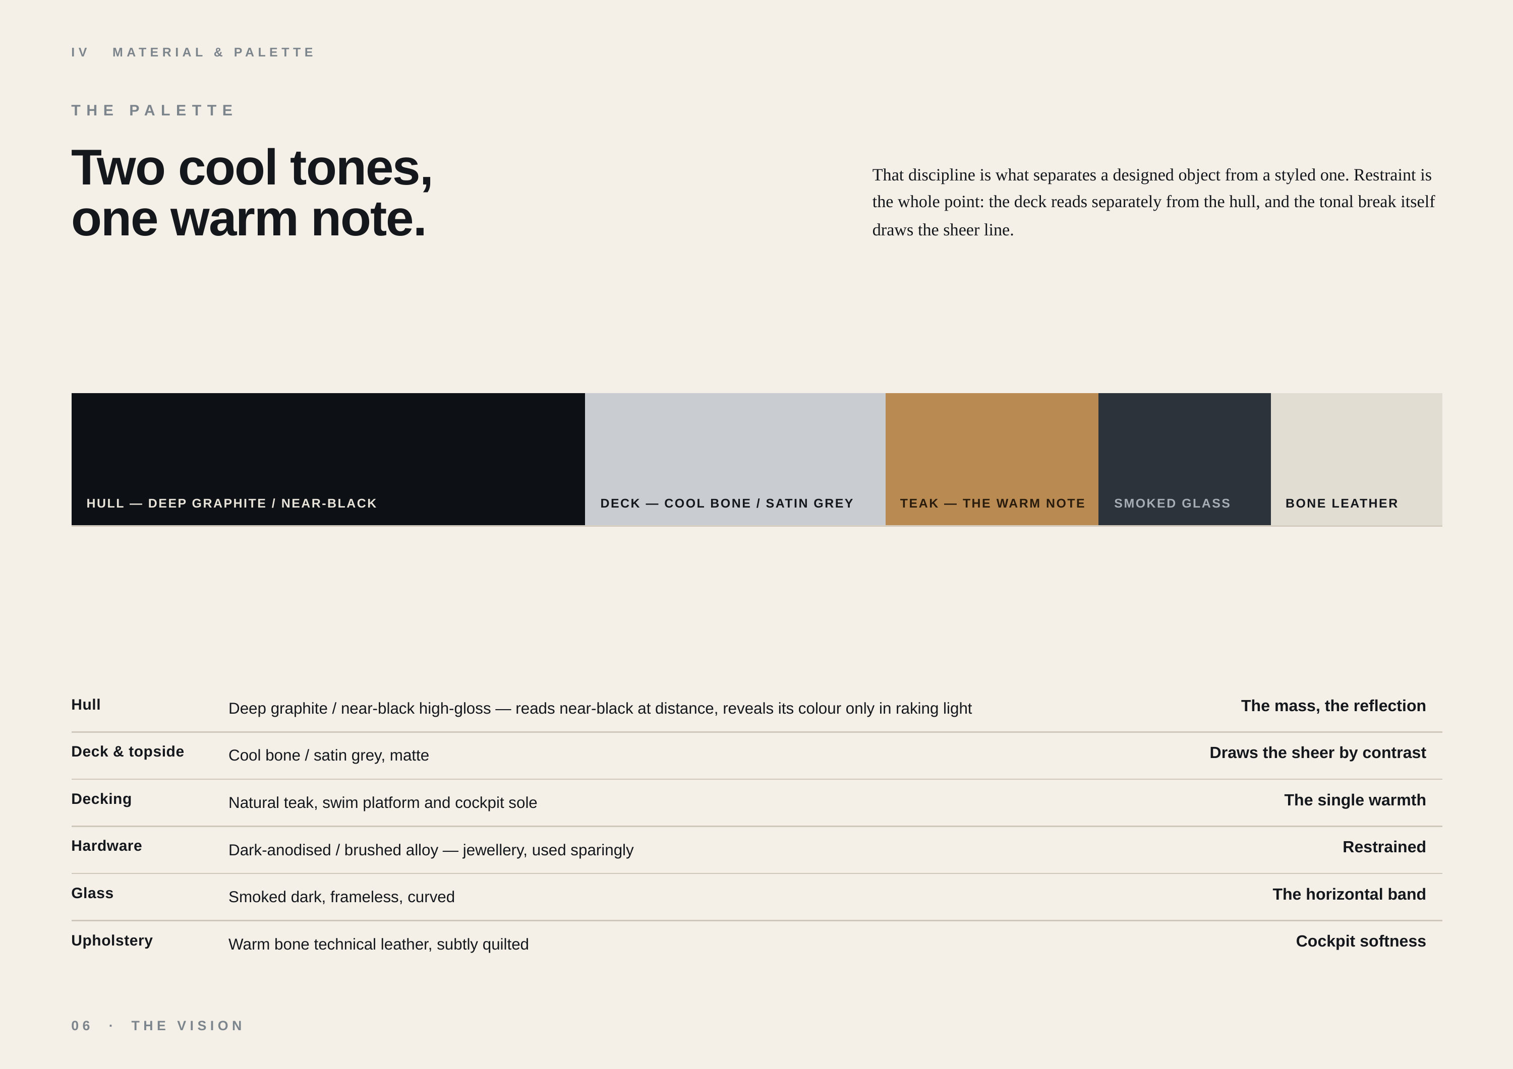
Task: Click 'The Palette' subtitle text
Action: (x=153, y=110)
